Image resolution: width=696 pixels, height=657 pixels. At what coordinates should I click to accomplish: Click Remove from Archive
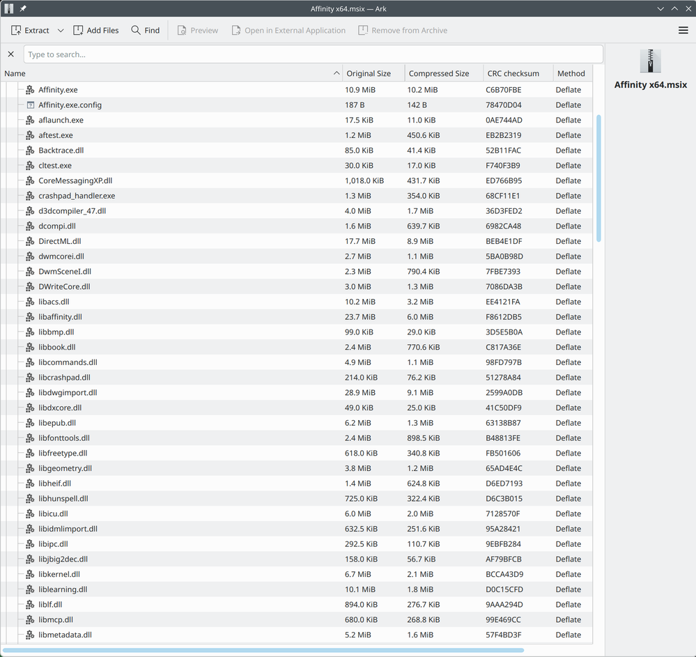(x=403, y=30)
